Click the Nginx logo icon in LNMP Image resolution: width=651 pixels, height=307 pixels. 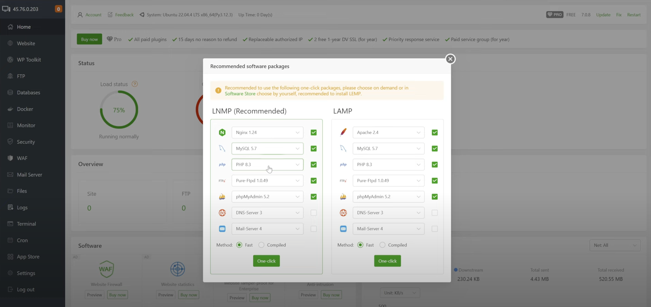pos(222,132)
